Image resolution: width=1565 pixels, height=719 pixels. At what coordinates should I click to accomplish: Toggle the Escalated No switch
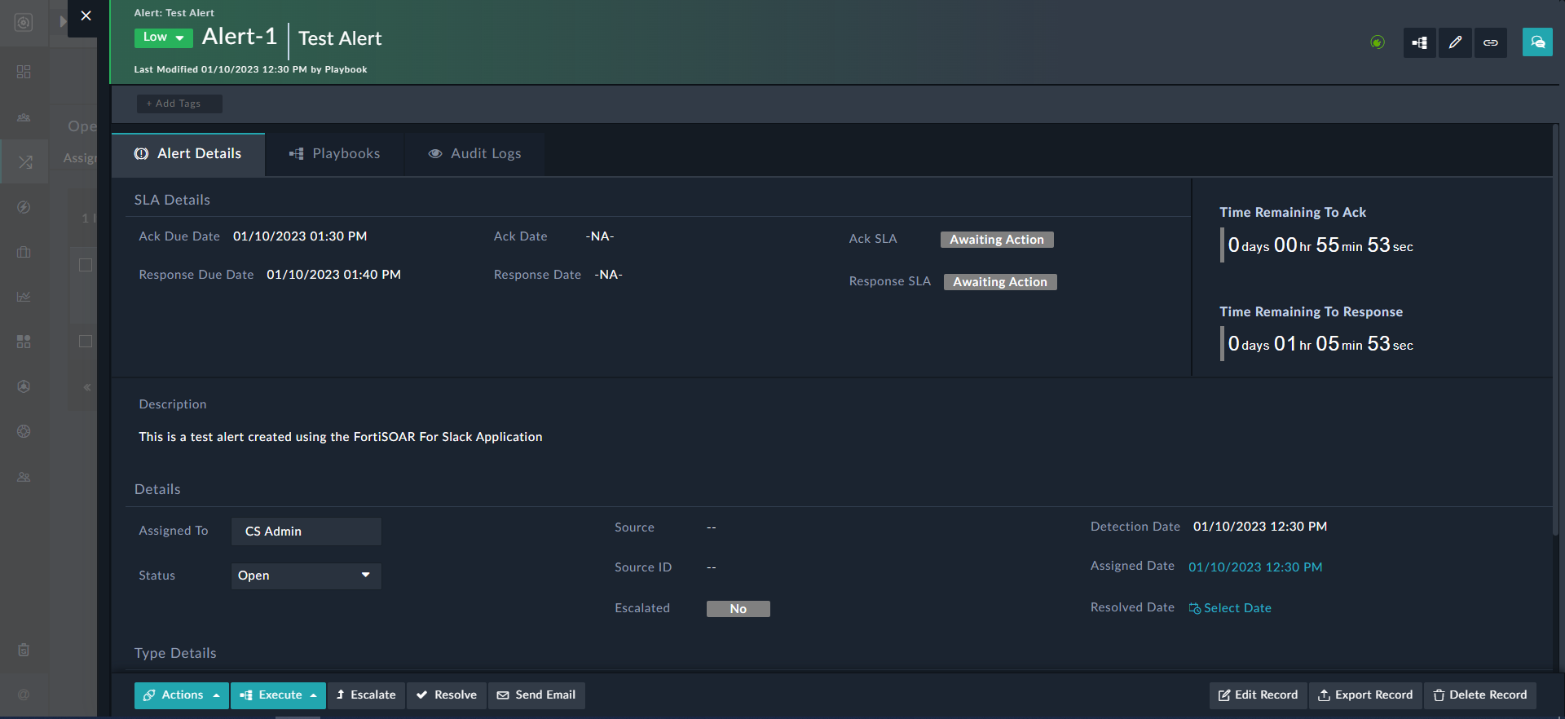(738, 609)
